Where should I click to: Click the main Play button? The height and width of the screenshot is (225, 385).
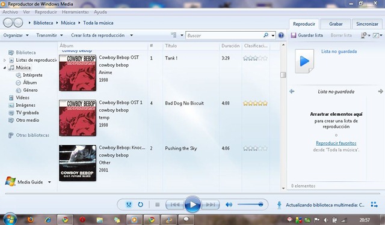(x=192, y=204)
